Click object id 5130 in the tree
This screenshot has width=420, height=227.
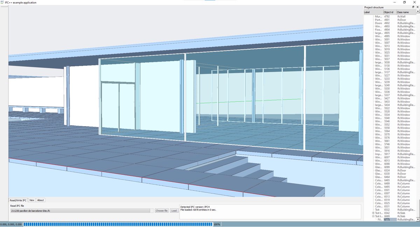click(x=387, y=66)
